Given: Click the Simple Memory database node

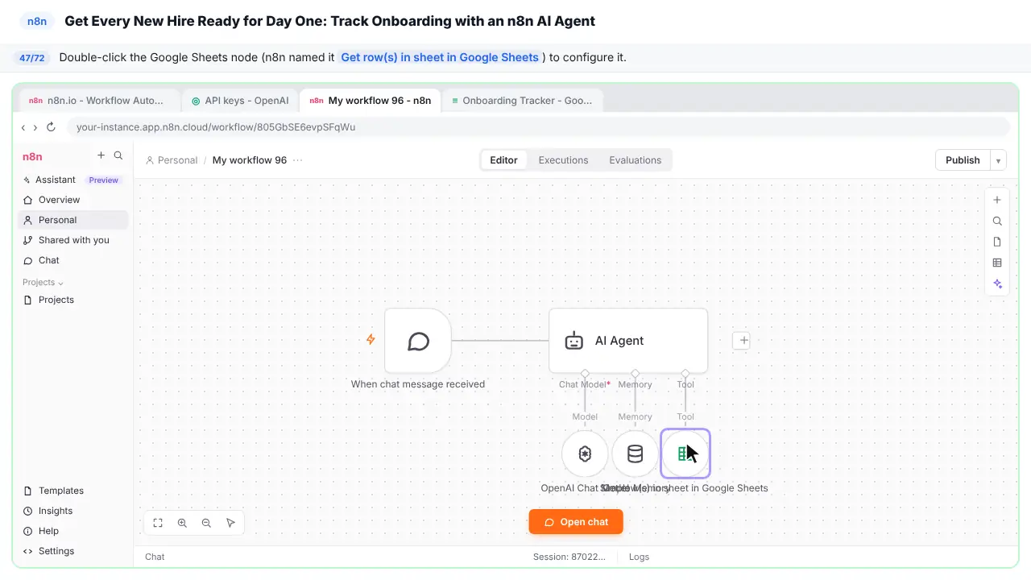Looking at the screenshot, I should point(635,454).
